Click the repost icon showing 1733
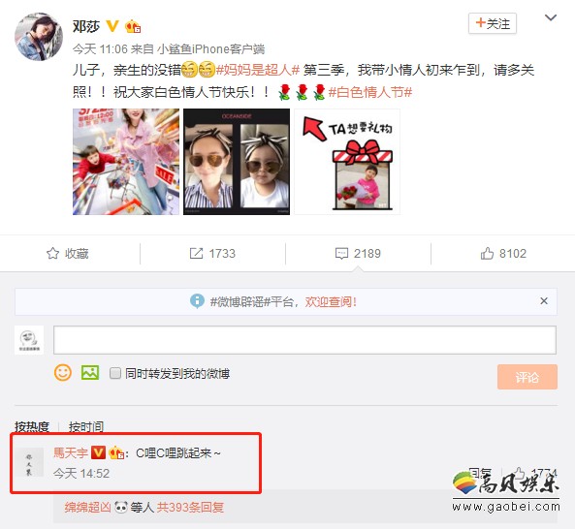This screenshot has width=575, height=529. click(196, 253)
